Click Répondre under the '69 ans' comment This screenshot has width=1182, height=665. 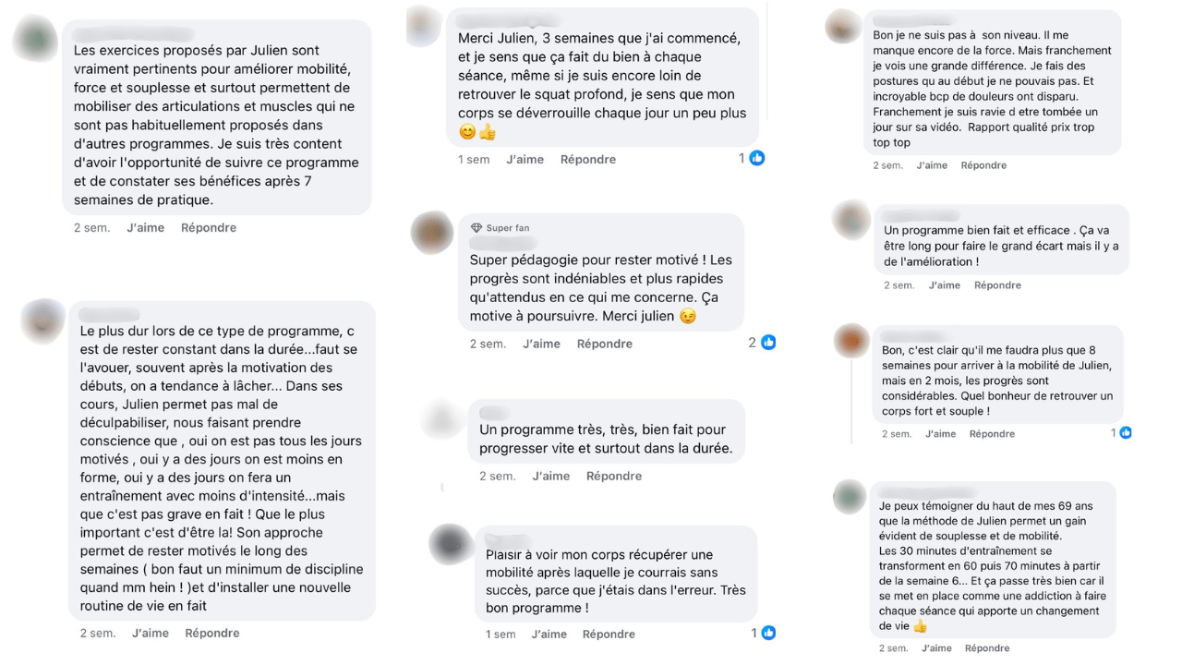coord(987,648)
